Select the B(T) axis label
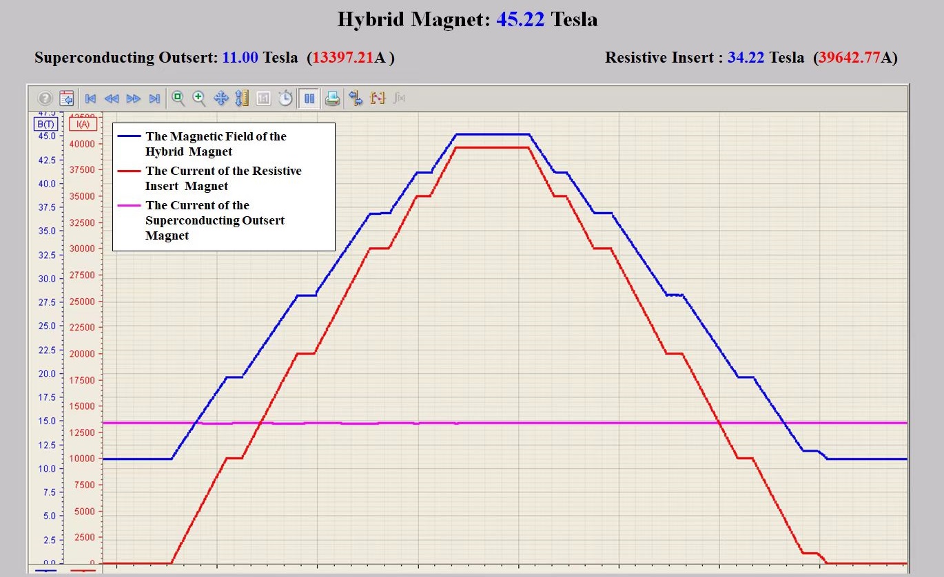The height and width of the screenshot is (577, 944). click(x=45, y=124)
